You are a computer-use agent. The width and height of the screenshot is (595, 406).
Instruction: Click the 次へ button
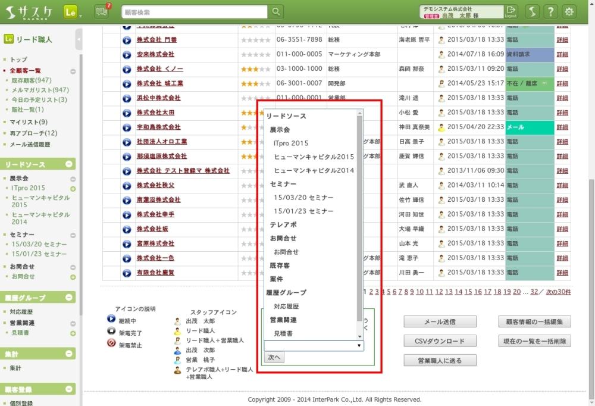pos(274,357)
